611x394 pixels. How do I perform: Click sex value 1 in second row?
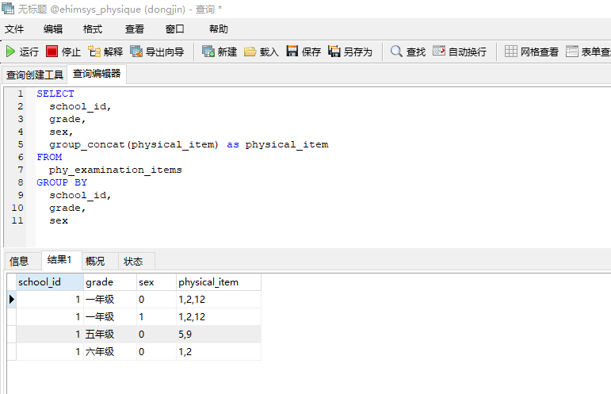(156, 317)
